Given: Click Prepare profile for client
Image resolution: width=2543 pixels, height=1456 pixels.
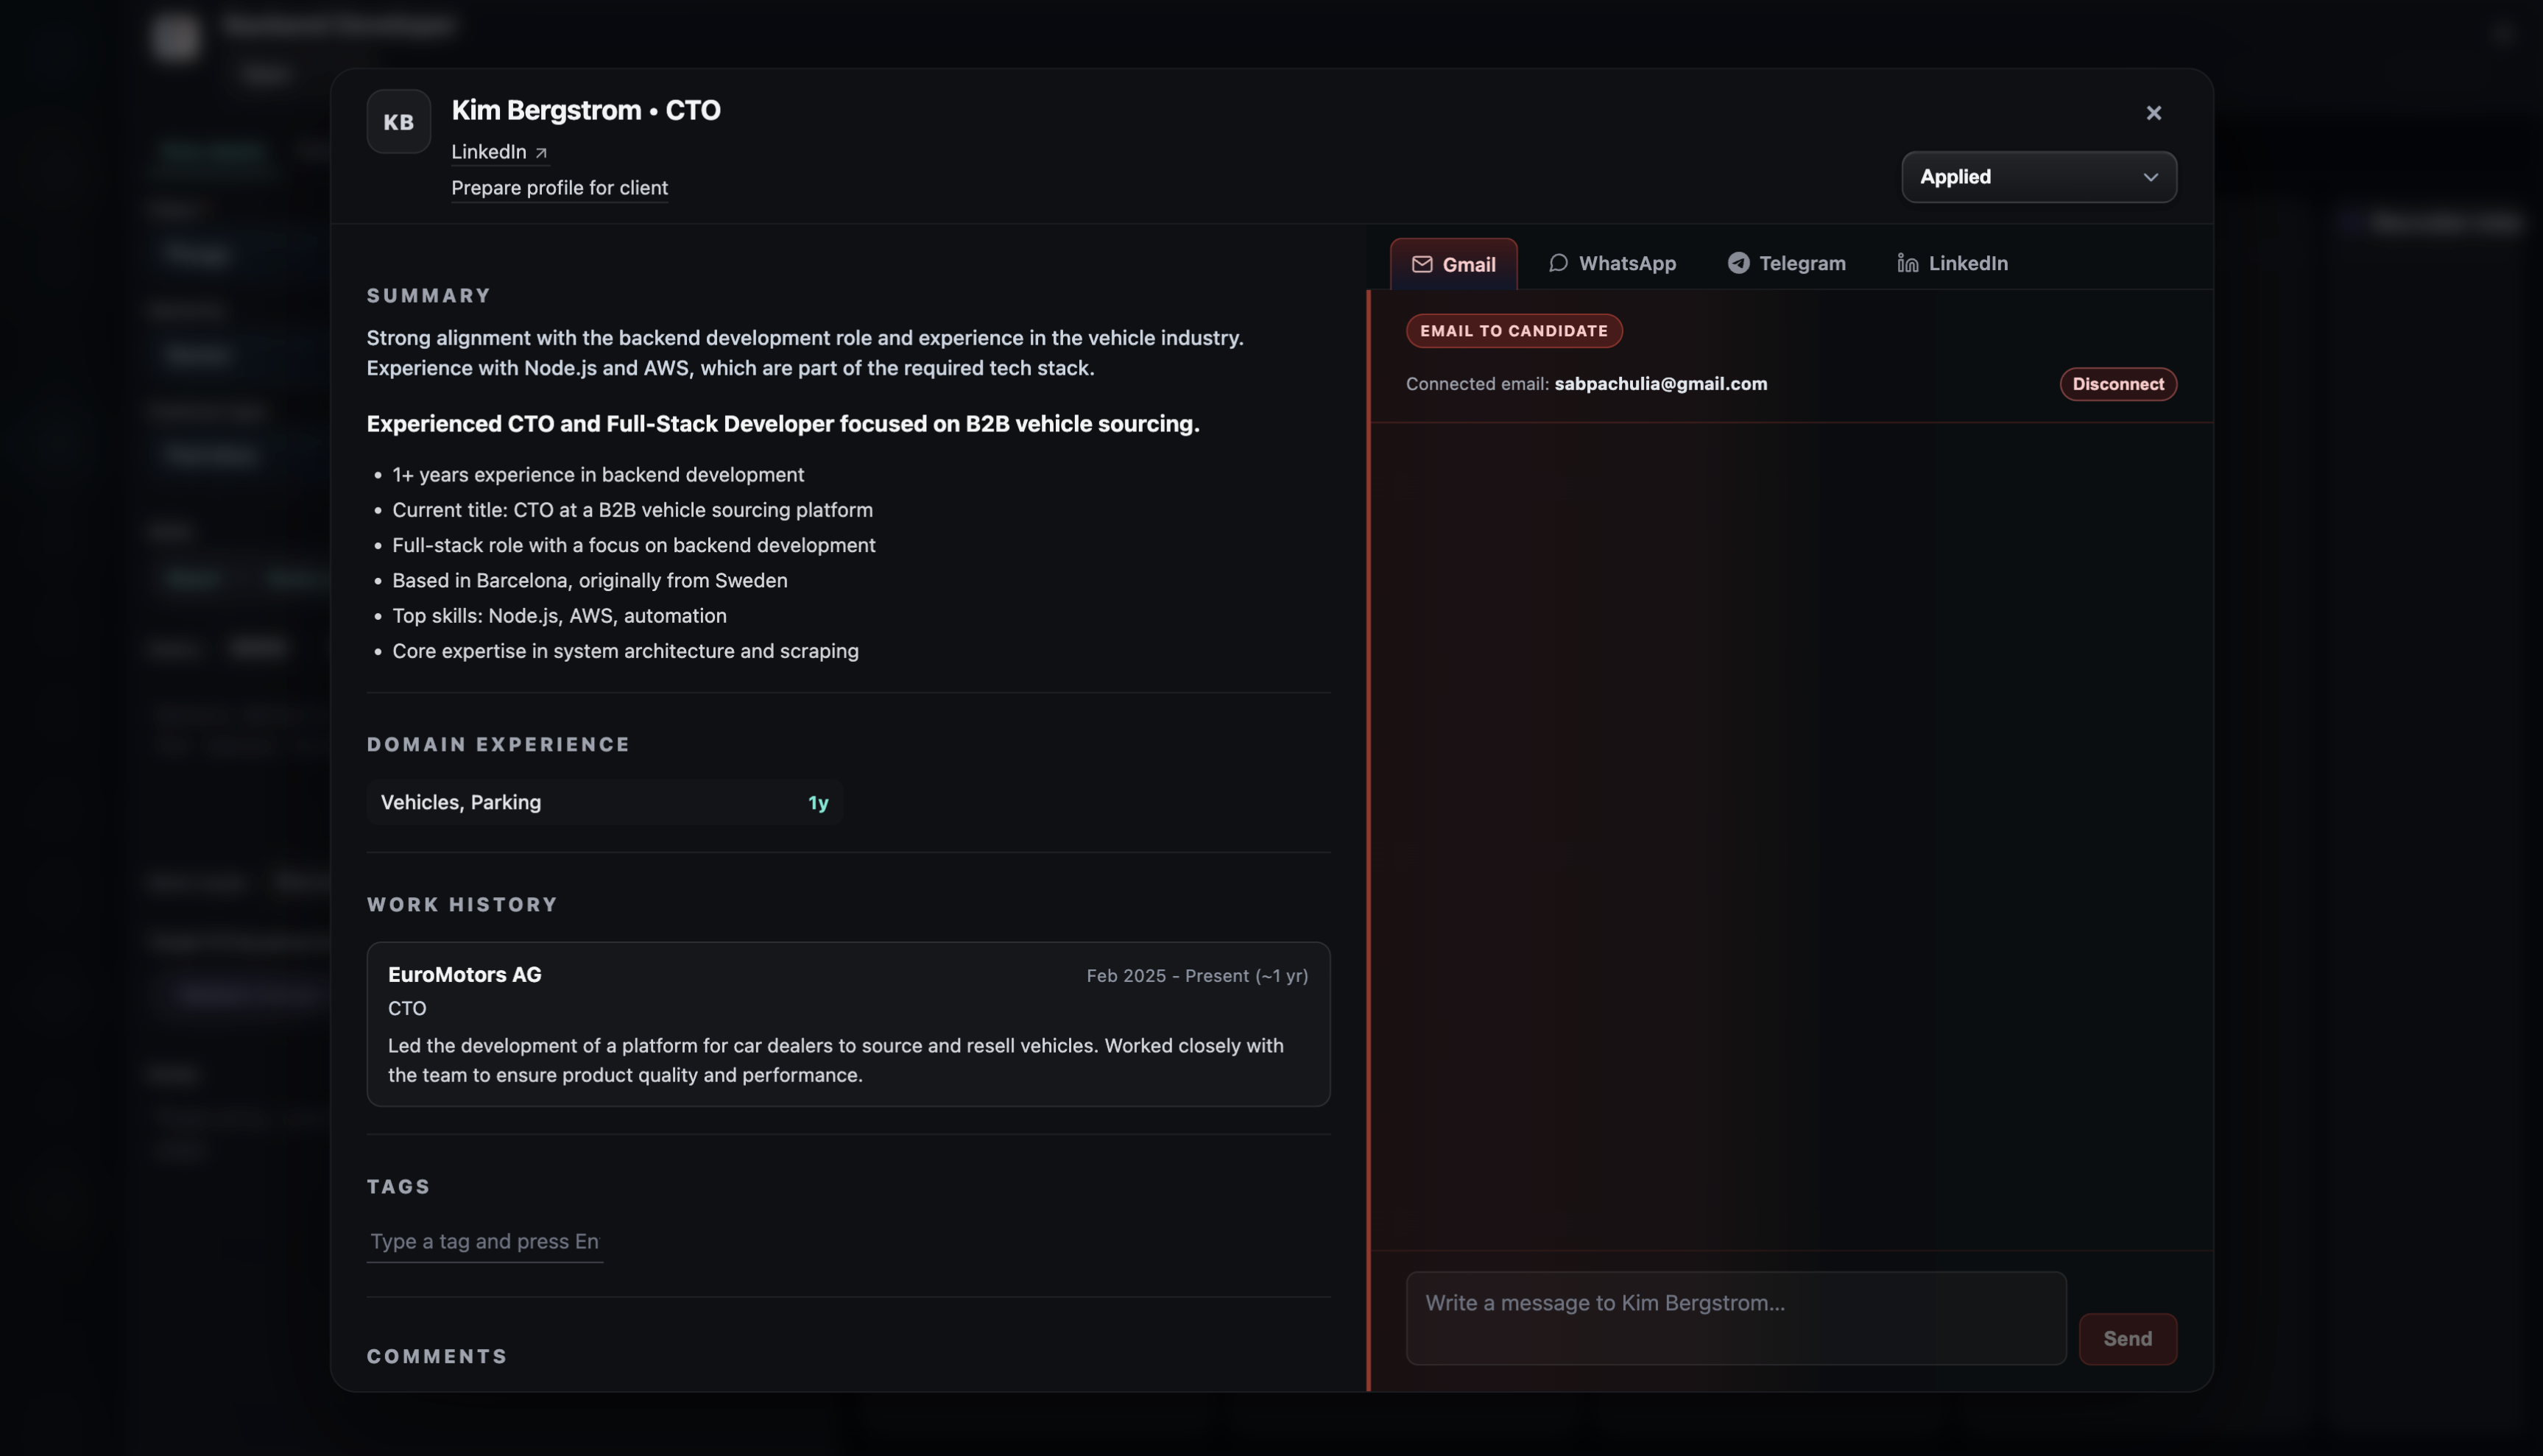Looking at the screenshot, I should point(559,188).
